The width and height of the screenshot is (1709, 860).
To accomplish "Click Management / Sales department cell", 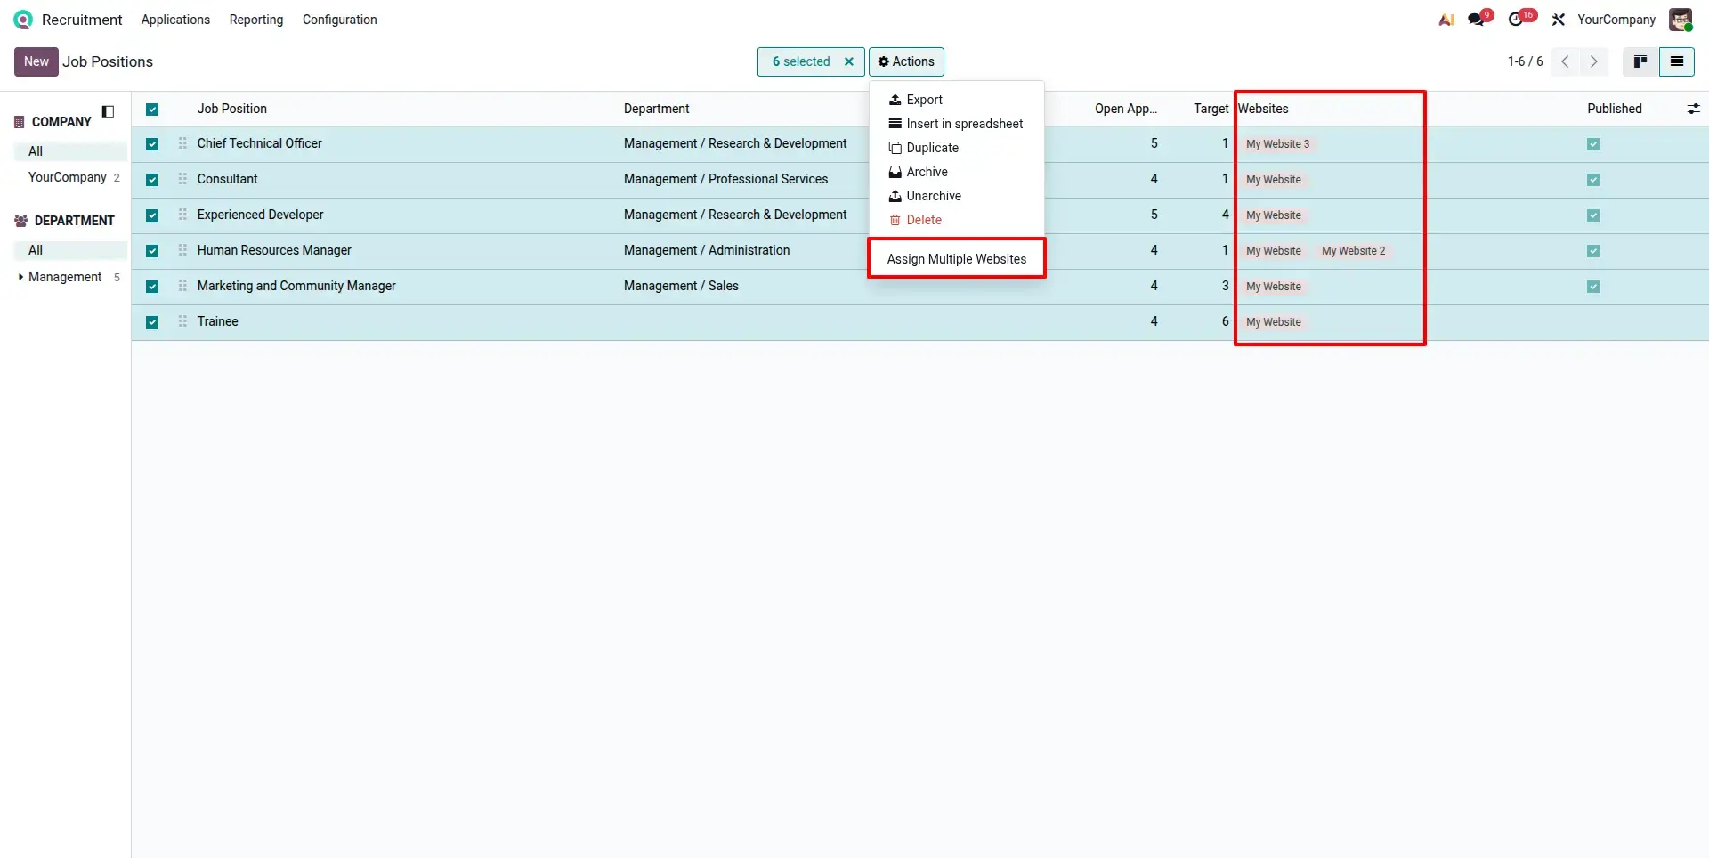I will [681, 286].
